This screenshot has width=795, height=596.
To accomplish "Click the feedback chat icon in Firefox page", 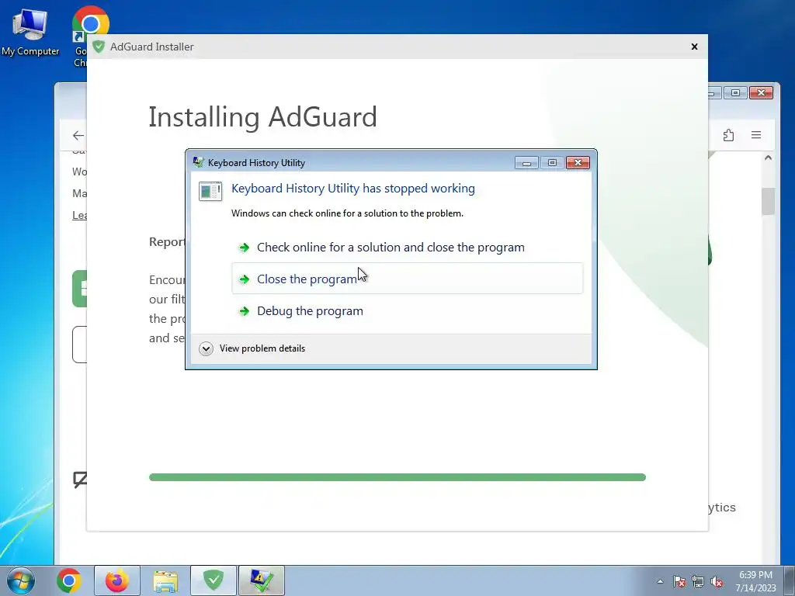I will [x=80, y=480].
